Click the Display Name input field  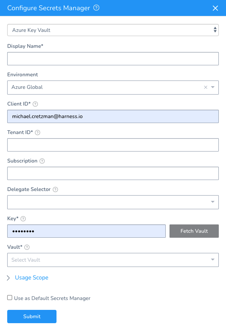pos(113,58)
